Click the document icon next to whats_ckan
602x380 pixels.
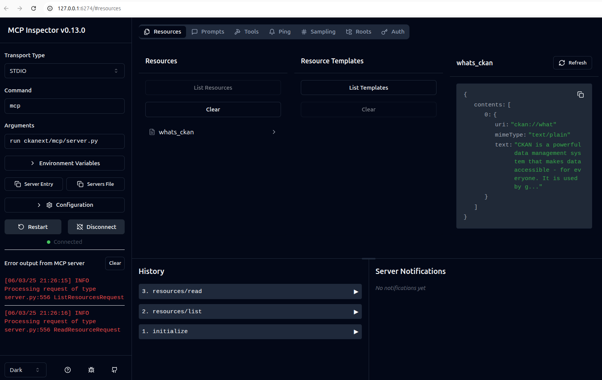(x=152, y=132)
